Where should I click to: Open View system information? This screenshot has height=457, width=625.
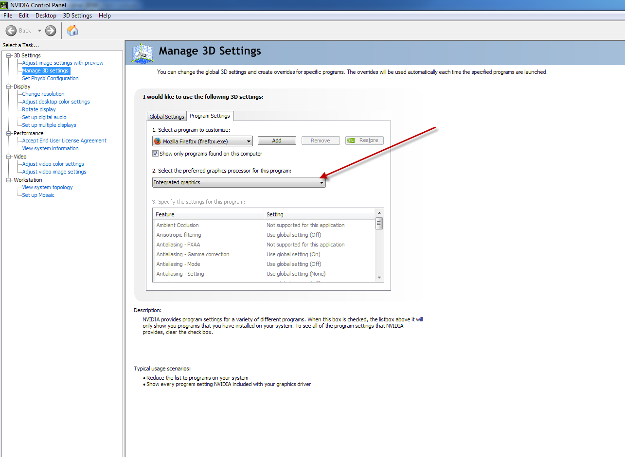click(50, 148)
